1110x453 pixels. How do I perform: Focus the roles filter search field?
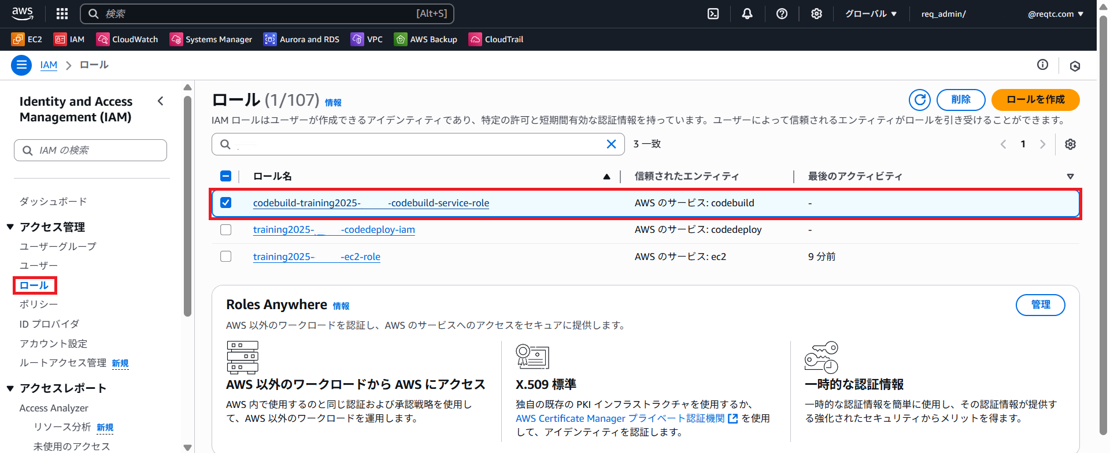(x=418, y=144)
